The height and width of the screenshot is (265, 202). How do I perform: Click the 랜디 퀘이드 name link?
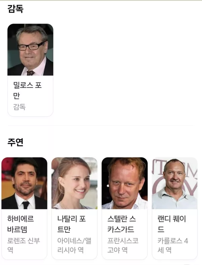pyautogui.click(x=172, y=224)
